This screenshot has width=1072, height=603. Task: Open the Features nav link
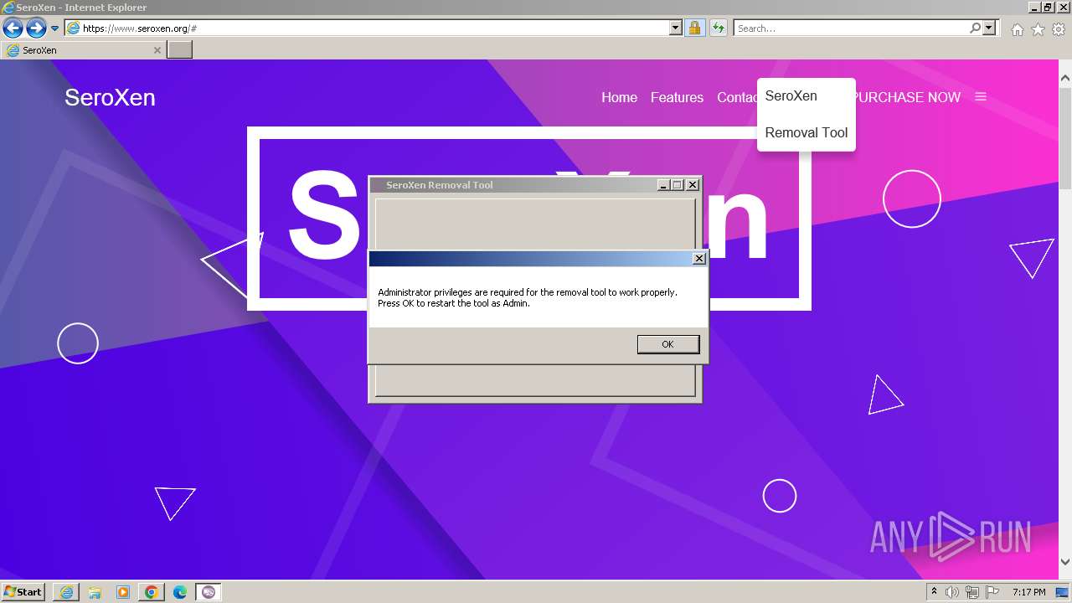point(677,97)
